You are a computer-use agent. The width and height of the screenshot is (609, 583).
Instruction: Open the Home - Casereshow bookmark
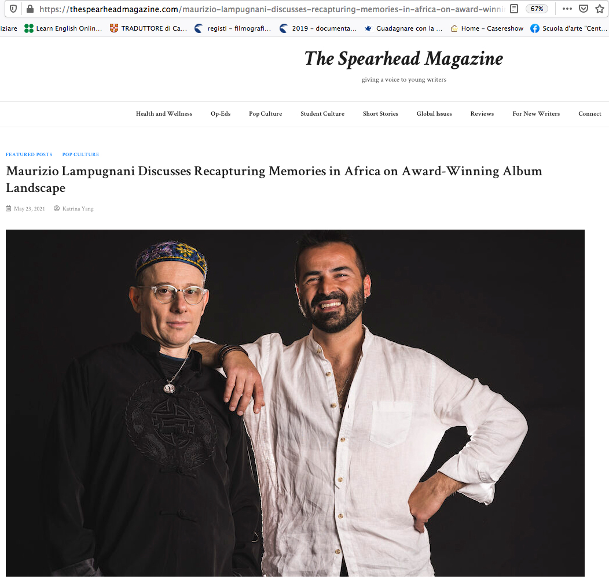pyautogui.click(x=487, y=28)
